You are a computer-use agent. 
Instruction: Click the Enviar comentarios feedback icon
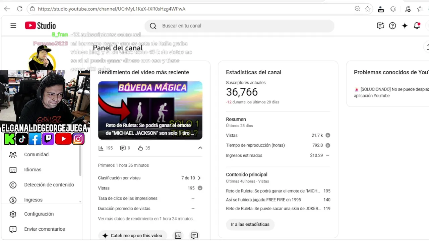pos(13,229)
